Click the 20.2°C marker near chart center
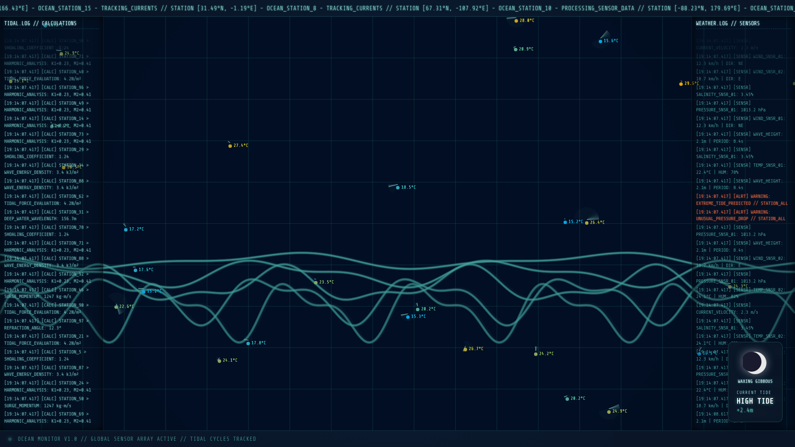Viewport: 795px width, 447px height. pyautogui.click(x=418, y=309)
